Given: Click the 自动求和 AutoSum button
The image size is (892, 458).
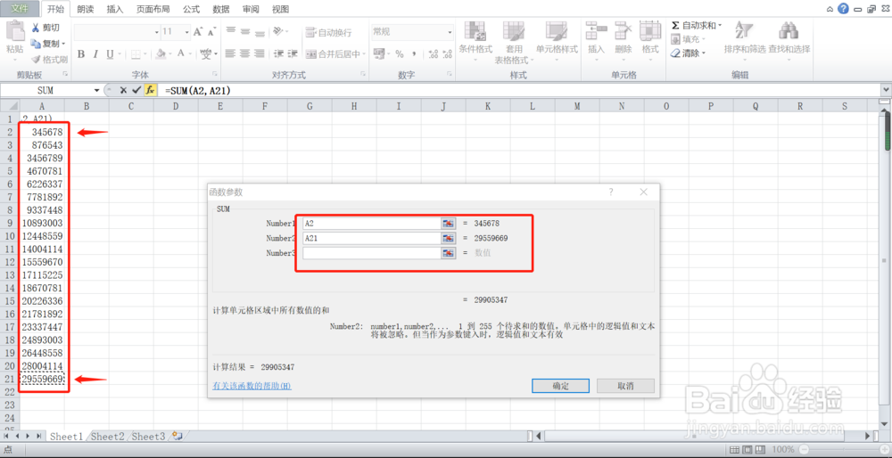Looking at the screenshot, I should tap(692, 26).
